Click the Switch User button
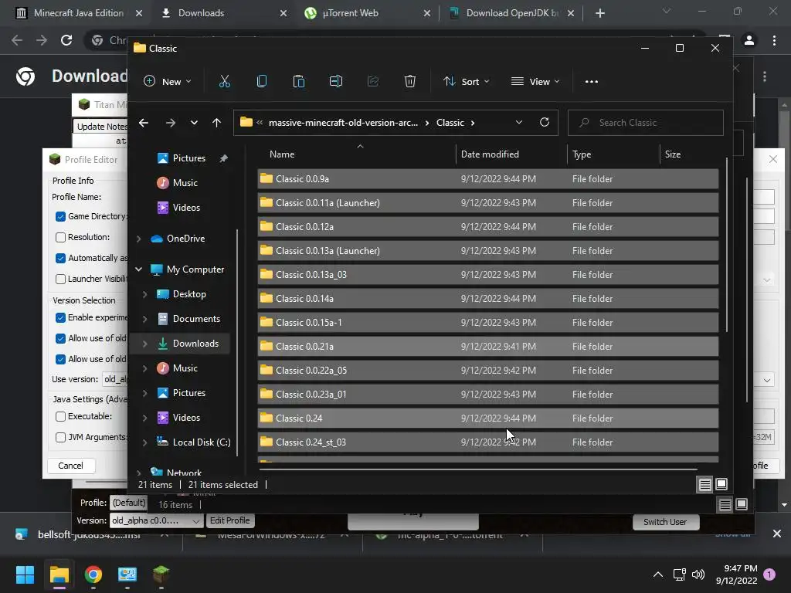The image size is (791, 593). pyautogui.click(x=665, y=522)
